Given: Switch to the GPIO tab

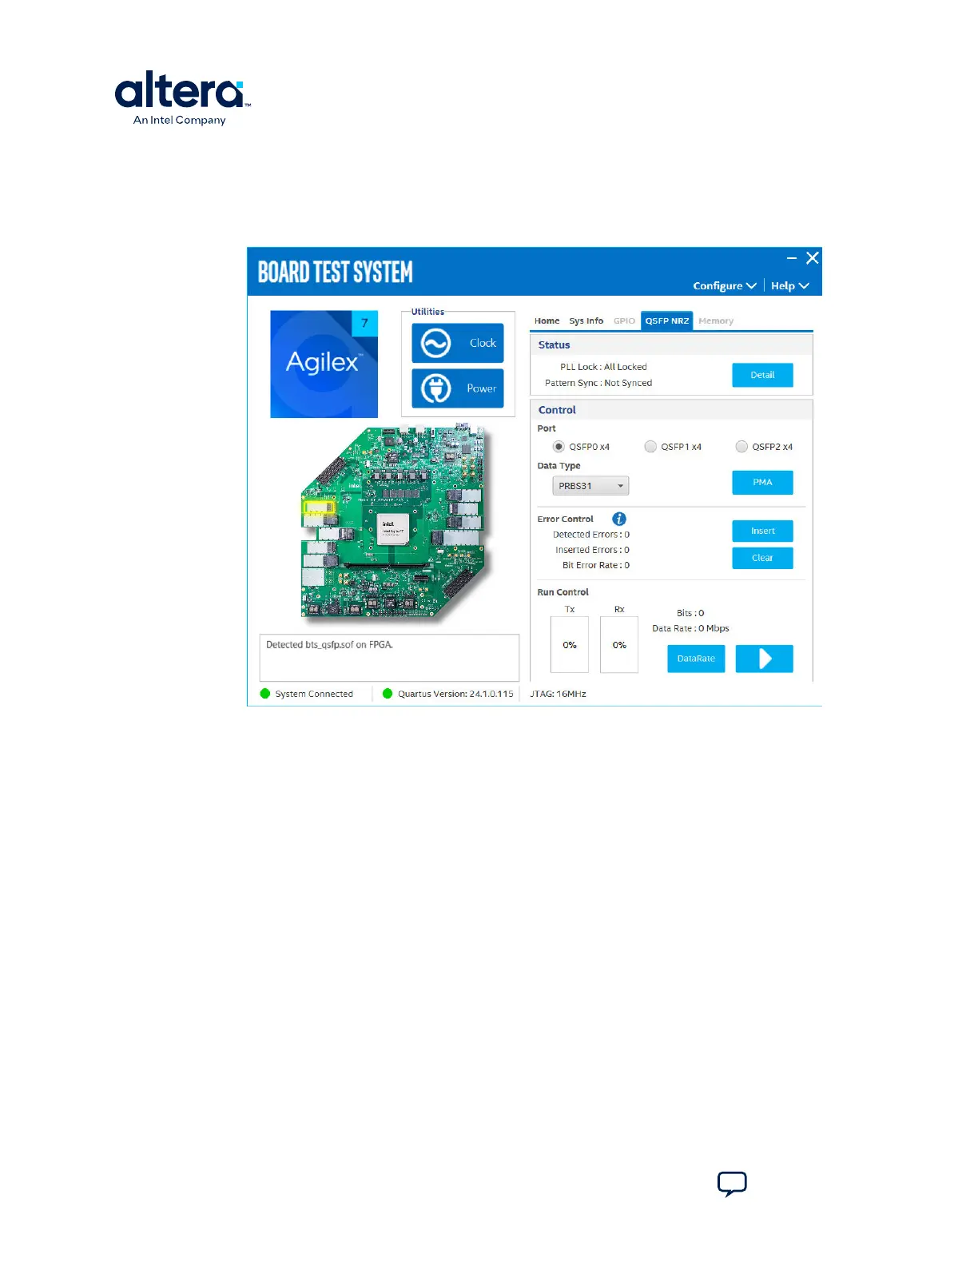Looking at the screenshot, I should pyautogui.click(x=624, y=321).
